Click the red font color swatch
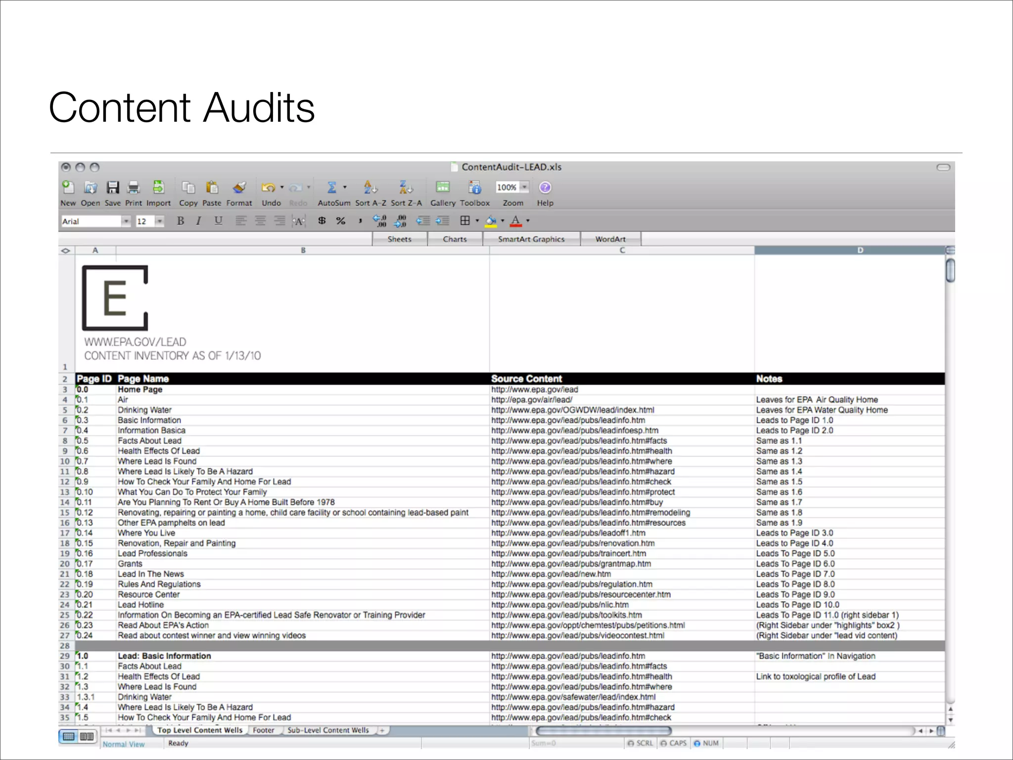Screen dimensions: 1013x760 515,221
